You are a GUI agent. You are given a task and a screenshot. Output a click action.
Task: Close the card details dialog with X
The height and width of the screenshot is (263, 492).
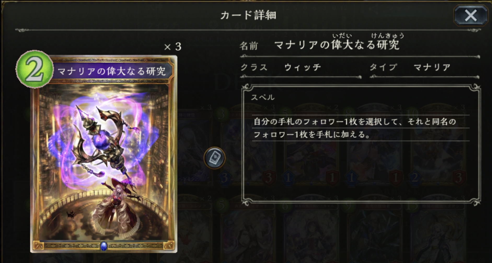coord(471,16)
